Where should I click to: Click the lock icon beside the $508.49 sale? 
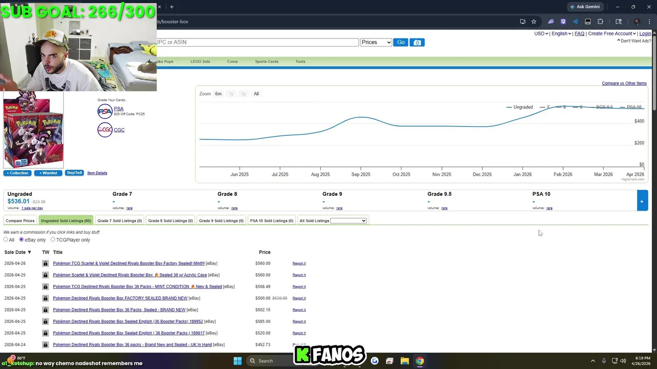click(x=45, y=286)
